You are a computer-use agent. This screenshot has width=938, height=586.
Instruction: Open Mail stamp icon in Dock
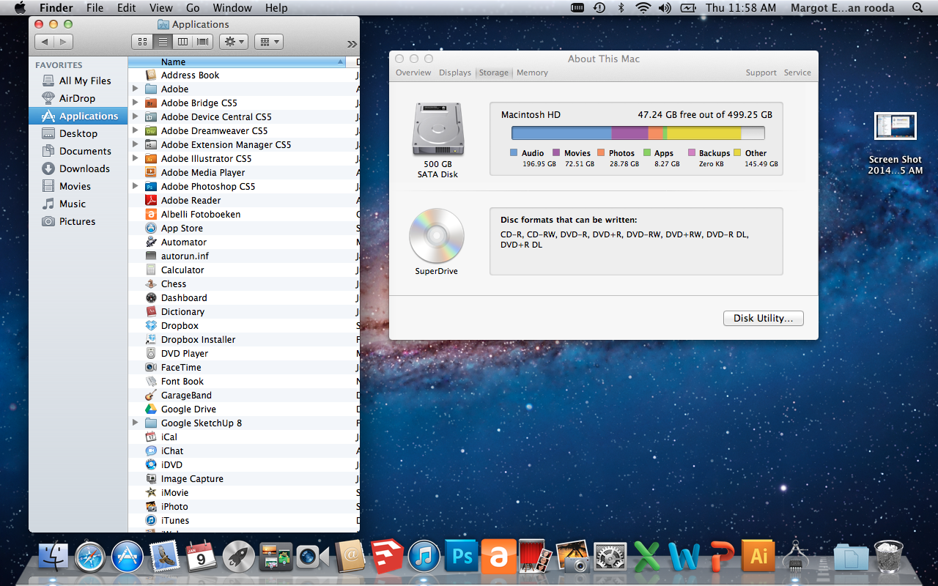point(164,557)
